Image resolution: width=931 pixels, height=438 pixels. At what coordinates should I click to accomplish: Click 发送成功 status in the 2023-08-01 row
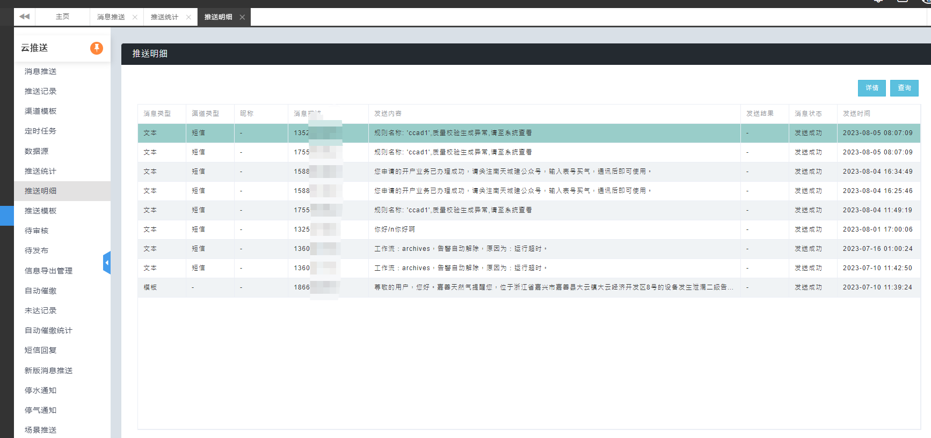click(x=809, y=229)
